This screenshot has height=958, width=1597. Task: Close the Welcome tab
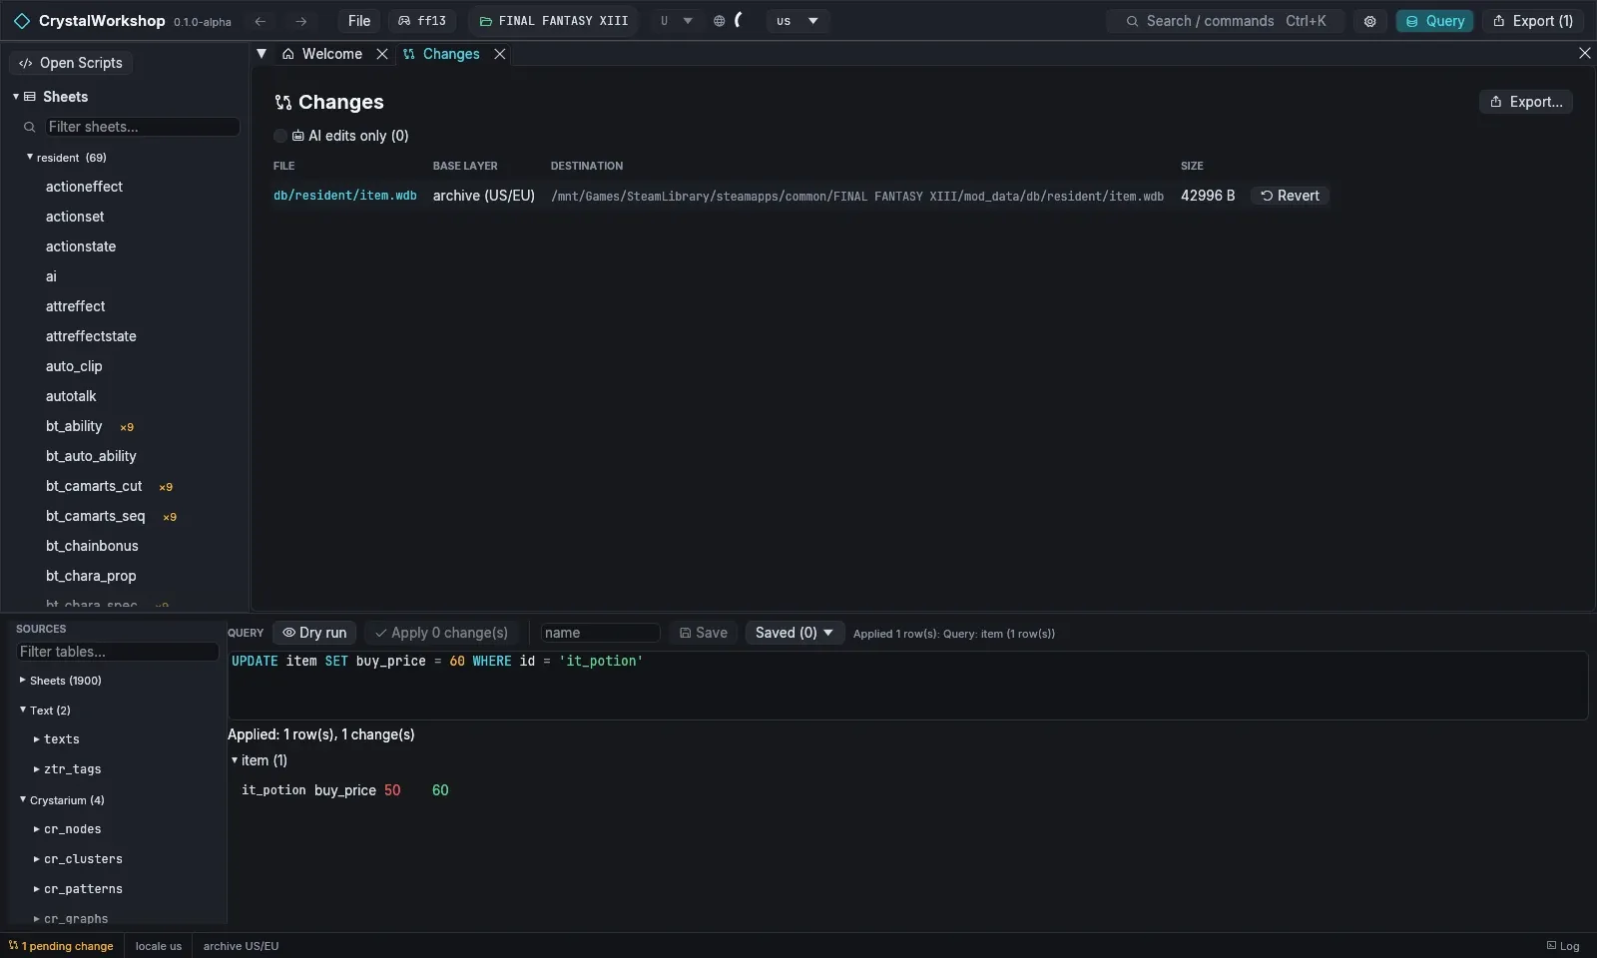coord(382,54)
